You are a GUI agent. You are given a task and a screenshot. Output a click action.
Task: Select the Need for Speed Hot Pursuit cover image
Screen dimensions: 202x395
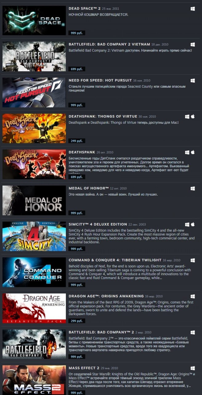34,92
